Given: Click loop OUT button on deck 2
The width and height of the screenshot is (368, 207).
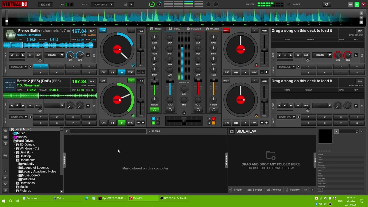Looking at the screenshot, I should click(306, 55).
